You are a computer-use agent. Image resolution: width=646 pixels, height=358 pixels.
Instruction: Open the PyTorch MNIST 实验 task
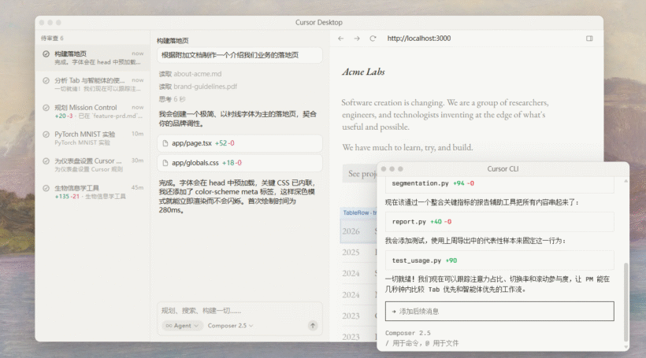coord(93,138)
